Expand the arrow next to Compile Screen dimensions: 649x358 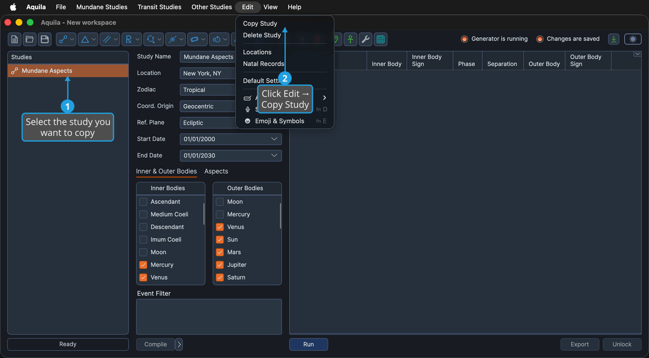pyautogui.click(x=179, y=344)
